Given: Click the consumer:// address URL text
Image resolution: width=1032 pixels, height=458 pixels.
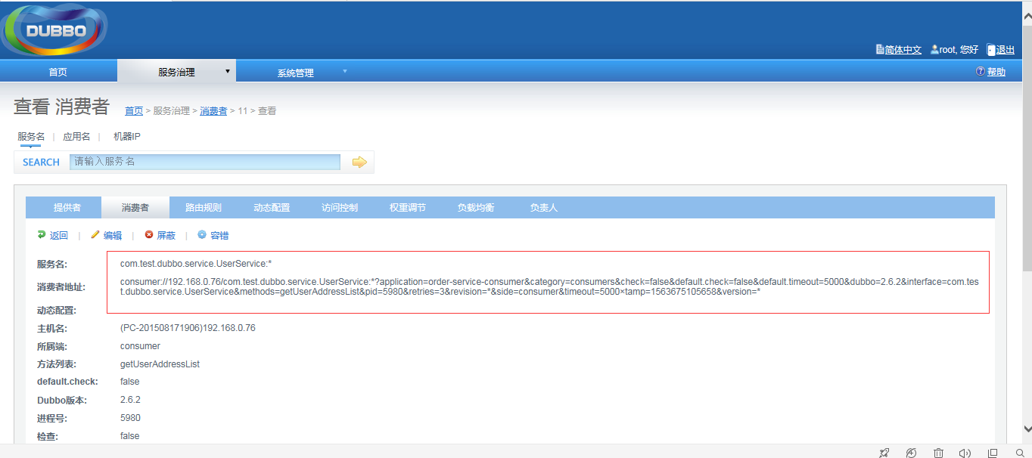Looking at the screenshot, I should click(549, 286).
